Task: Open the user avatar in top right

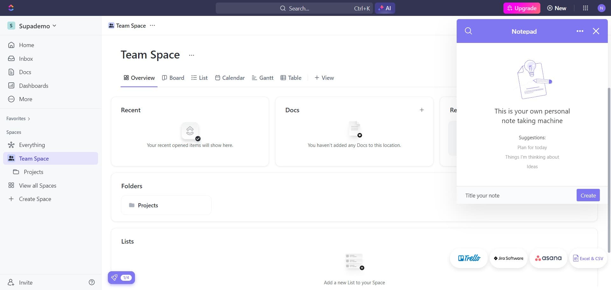Action: click(601, 8)
